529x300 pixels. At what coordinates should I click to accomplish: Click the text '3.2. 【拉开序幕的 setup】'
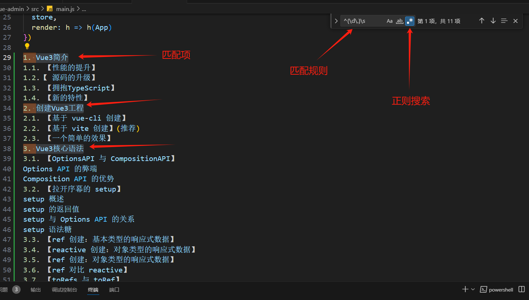pos(73,189)
